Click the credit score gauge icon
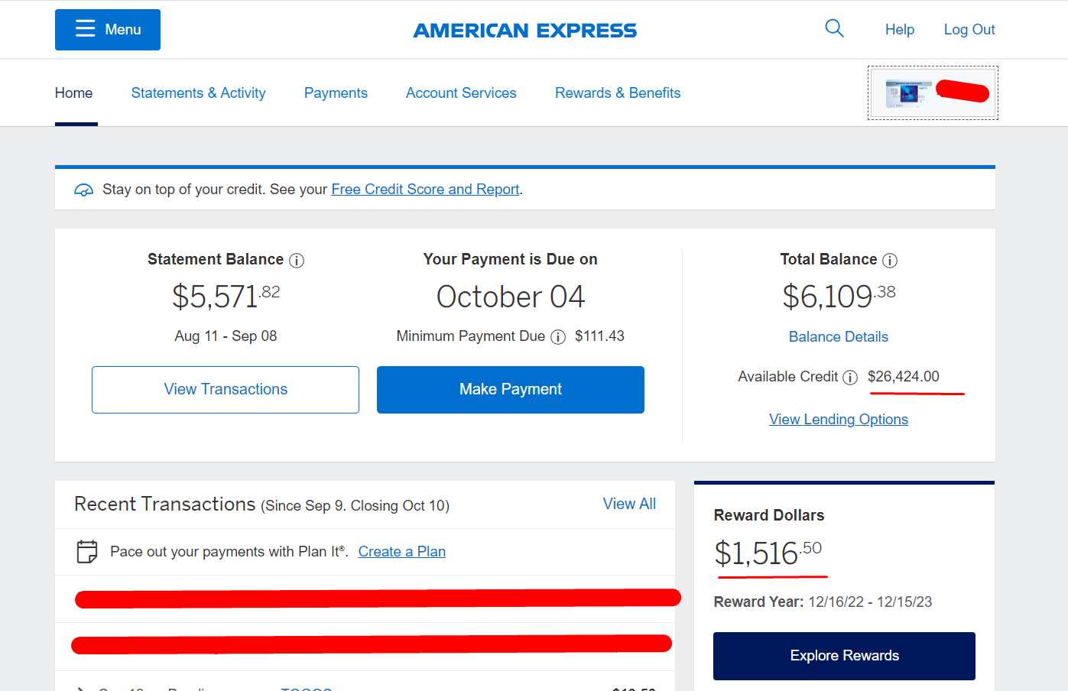This screenshot has height=691, width=1068. coord(83,190)
